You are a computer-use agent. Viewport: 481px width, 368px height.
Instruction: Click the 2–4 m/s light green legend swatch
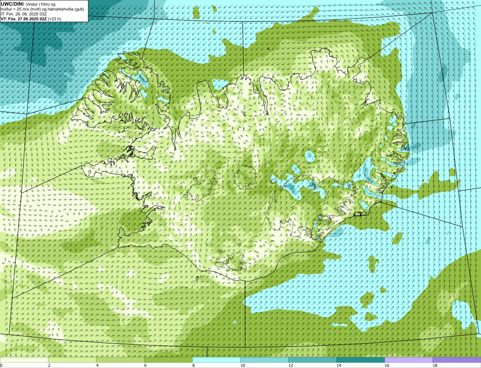pos(72,360)
